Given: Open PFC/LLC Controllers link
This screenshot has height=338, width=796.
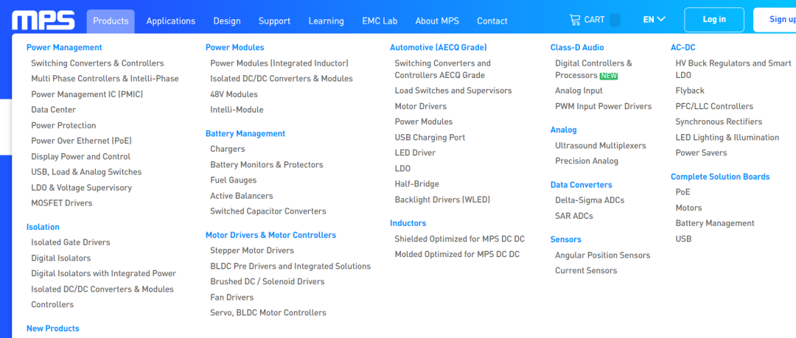Looking at the screenshot, I should [x=713, y=106].
